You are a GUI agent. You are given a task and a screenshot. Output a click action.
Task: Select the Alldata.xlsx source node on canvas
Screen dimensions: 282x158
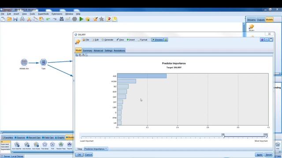pyautogui.click(x=24, y=62)
